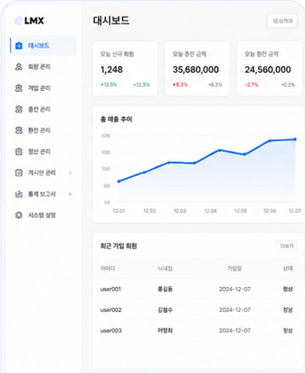Select the chart data point for 12.04
Image resolution: width=305 pixels, height=373 pixels.
click(x=220, y=151)
